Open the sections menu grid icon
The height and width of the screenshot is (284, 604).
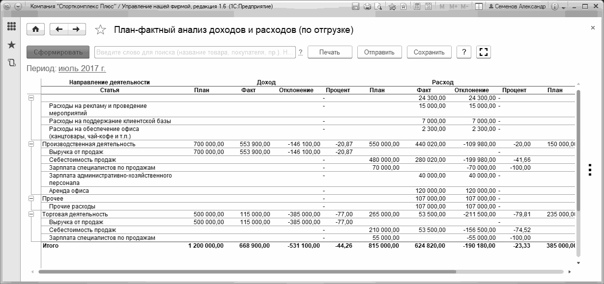[x=11, y=26]
